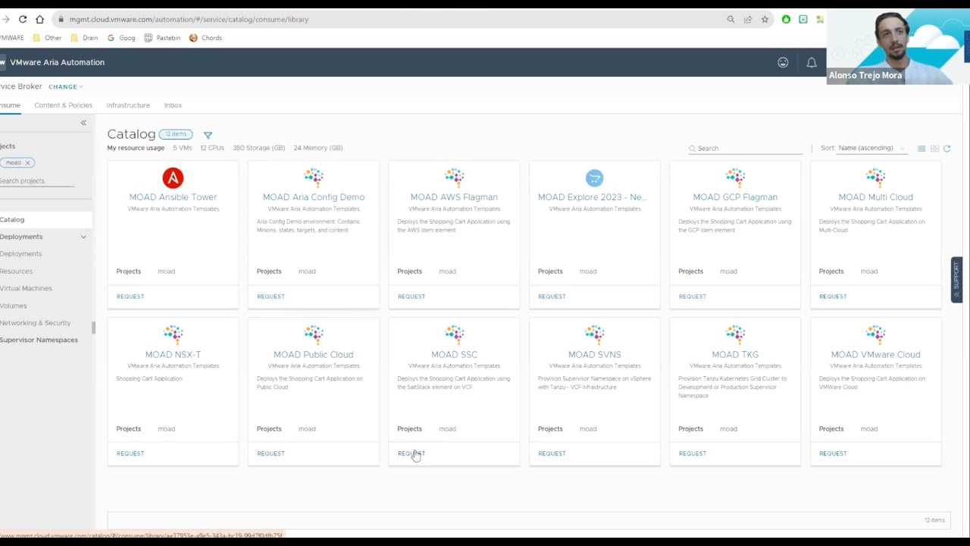Switch to list view layout
This screenshot has height=546, width=970.
pyautogui.click(x=921, y=149)
